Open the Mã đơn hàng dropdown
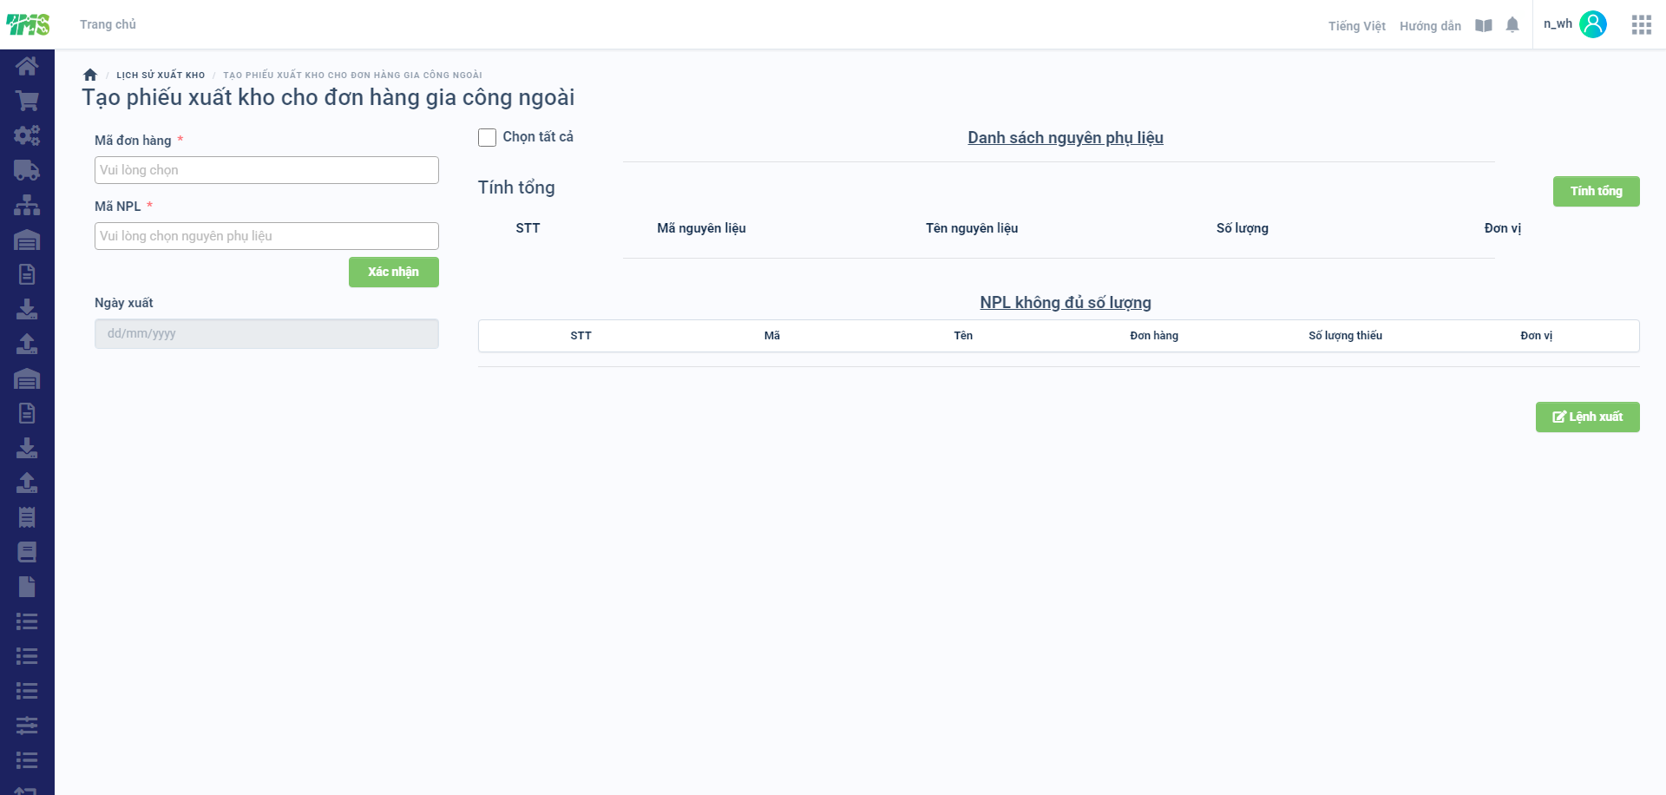Viewport: 1666px width, 795px height. click(x=266, y=170)
